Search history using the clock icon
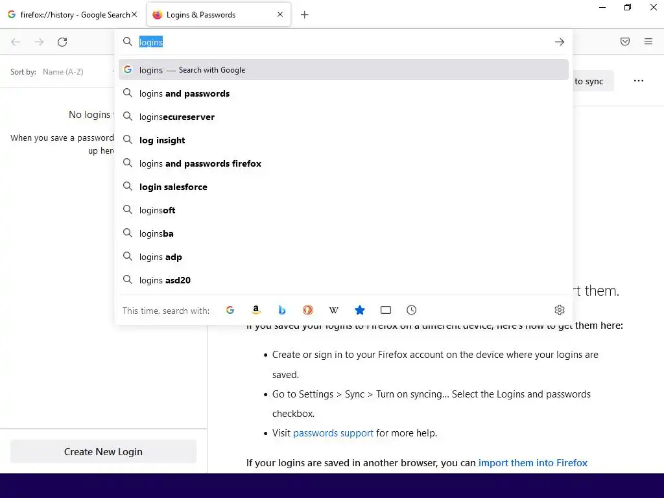This screenshot has height=498, width=664. [x=412, y=310]
